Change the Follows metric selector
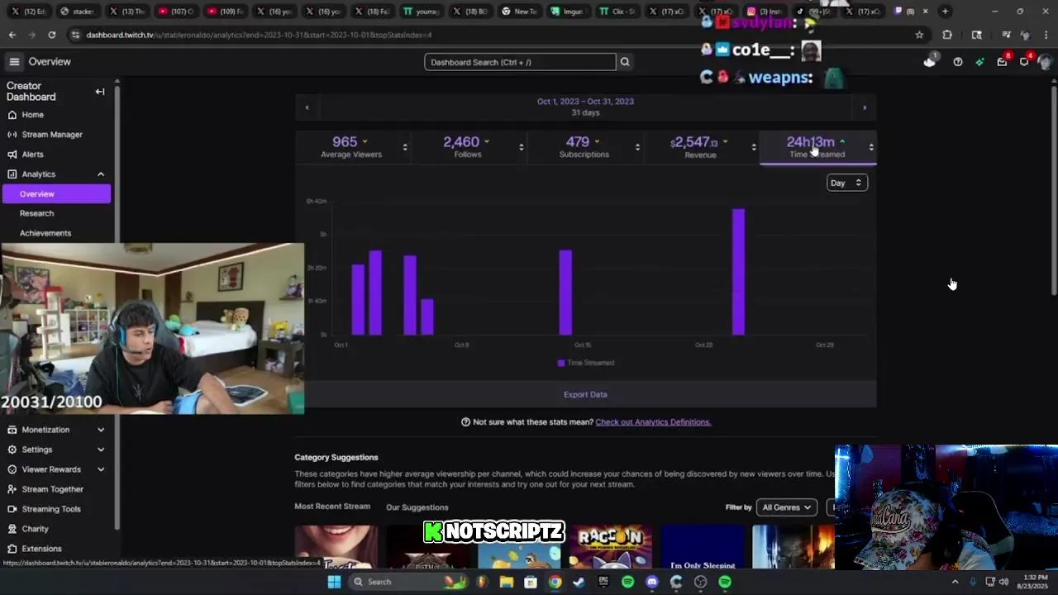 coord(521,147)
